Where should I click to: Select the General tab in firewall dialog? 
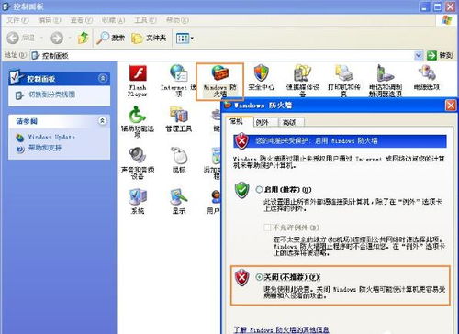[239, 121]
